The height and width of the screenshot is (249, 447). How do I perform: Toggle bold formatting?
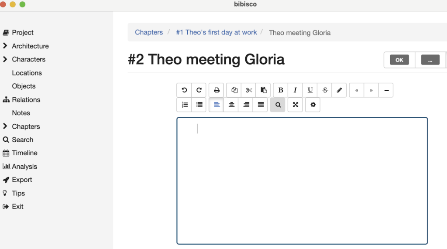pyautogui.click(x=281, y=90)
